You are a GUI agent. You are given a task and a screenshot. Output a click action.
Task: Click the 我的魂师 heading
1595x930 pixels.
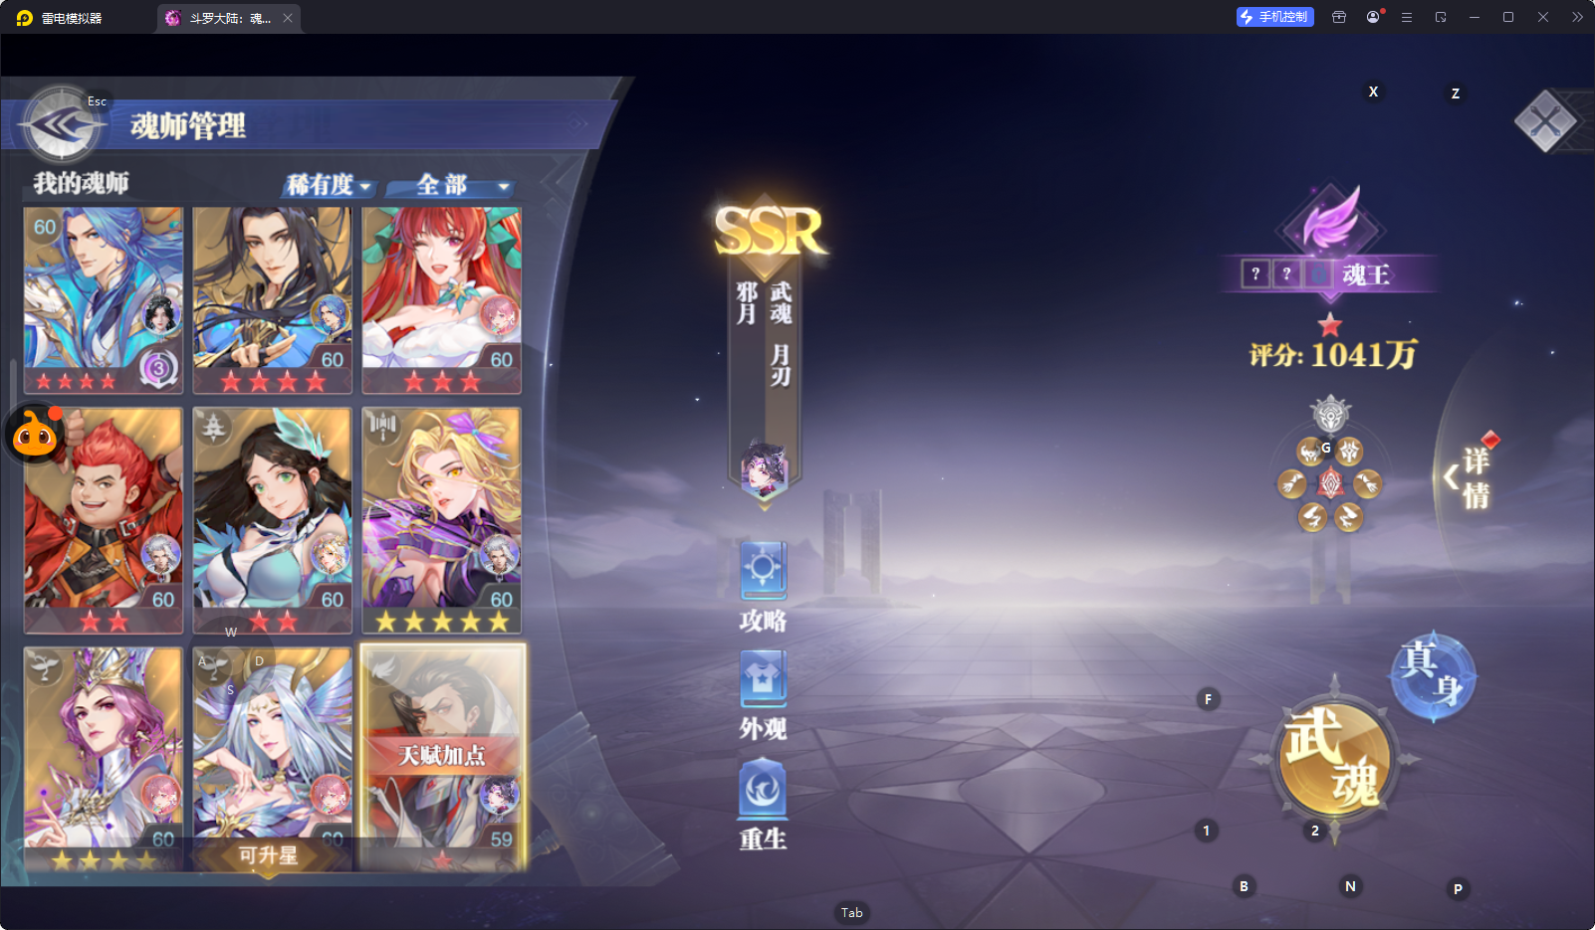(81, 183)
